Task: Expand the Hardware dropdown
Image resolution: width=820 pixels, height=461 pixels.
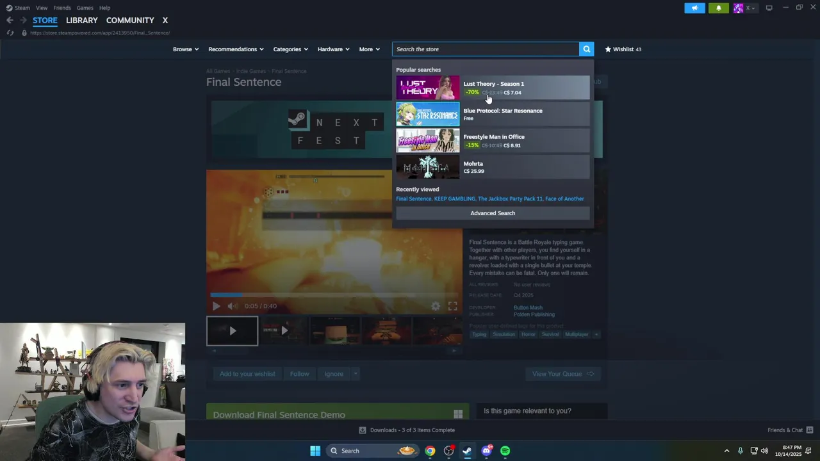Action: coord(334,49)
